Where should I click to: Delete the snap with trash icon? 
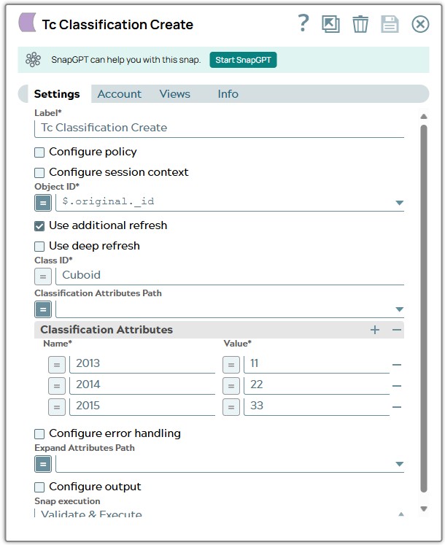tap(360, 24)
